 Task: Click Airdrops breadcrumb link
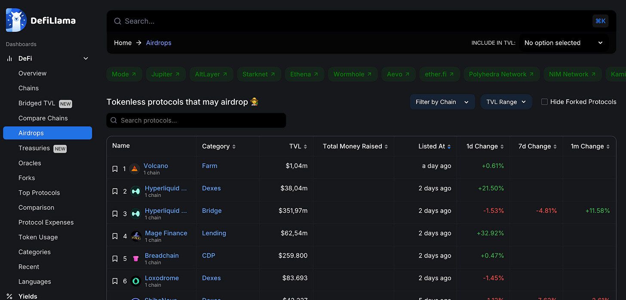point(159,43)
